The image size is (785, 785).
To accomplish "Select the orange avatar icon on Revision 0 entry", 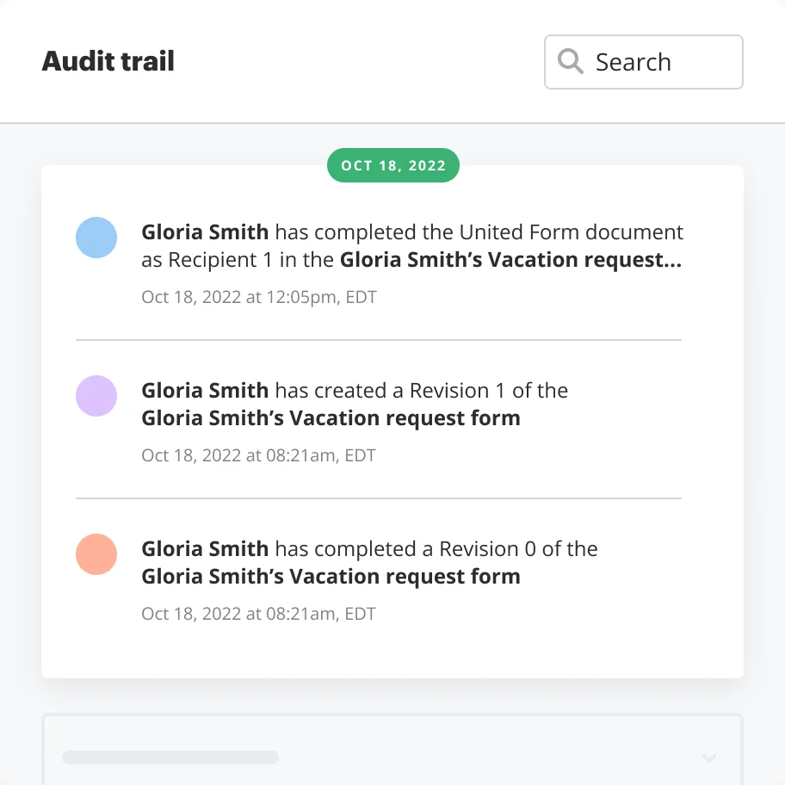I will tap(96, 554).
